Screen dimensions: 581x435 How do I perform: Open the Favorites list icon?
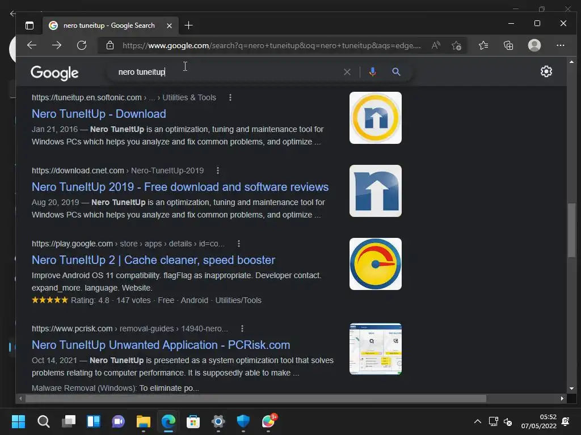(x=483, y=45)
